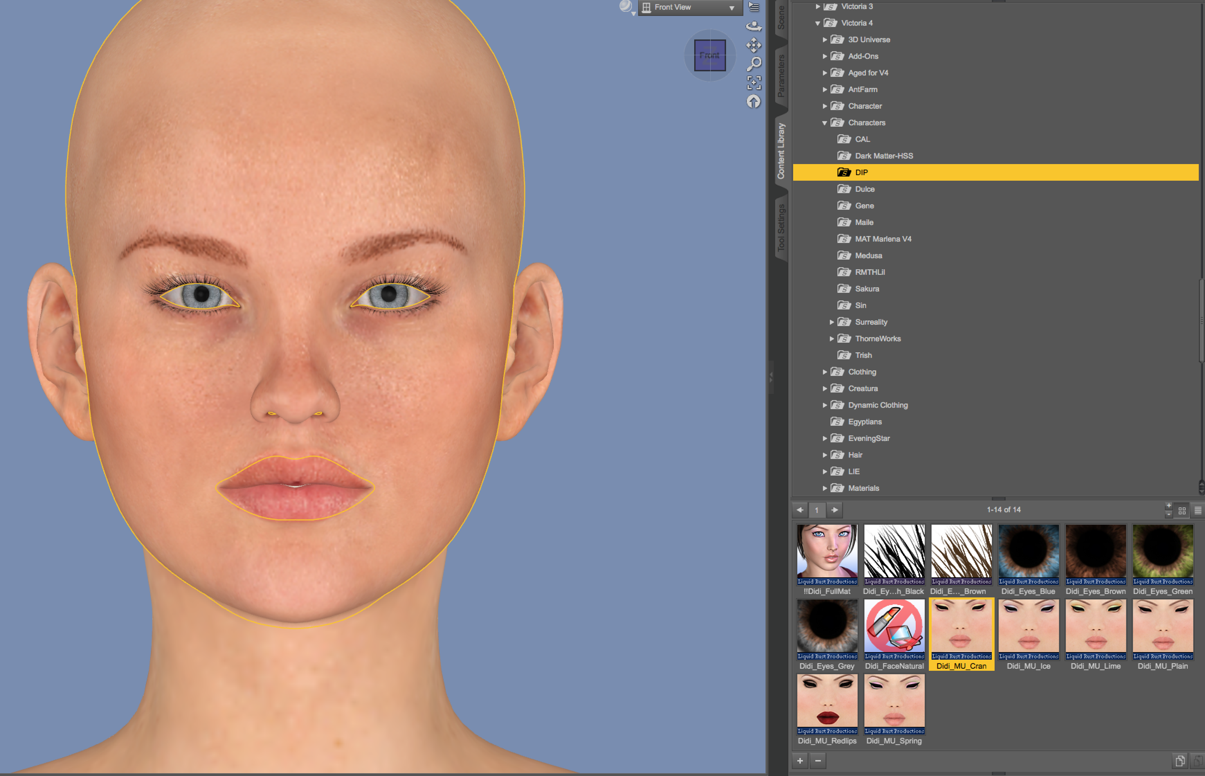
Task: Collapse the Victoria 4 folder
Action: coord(817,23)
